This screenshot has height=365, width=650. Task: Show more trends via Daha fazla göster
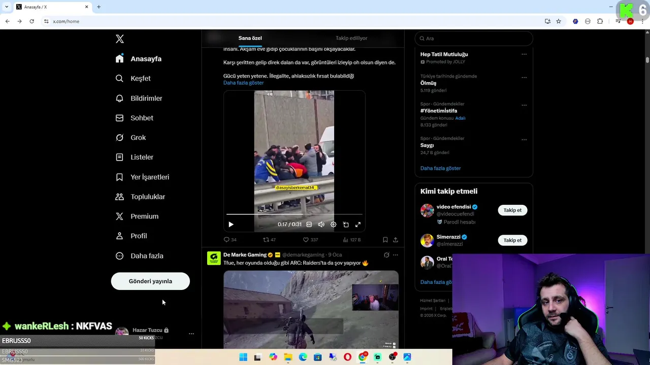pos(440,168)
